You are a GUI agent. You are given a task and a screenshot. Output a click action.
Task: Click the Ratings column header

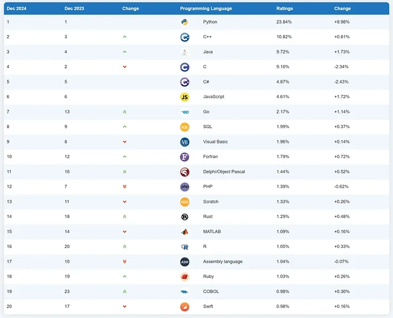[284, 8]
